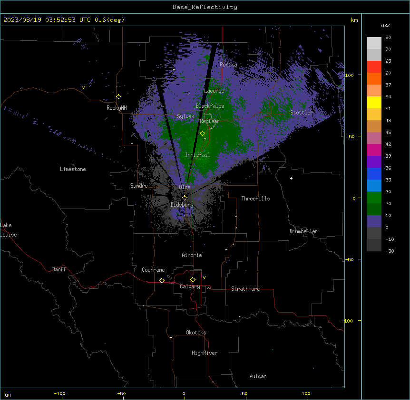Click the Base_Reflectivity title text

205,7
